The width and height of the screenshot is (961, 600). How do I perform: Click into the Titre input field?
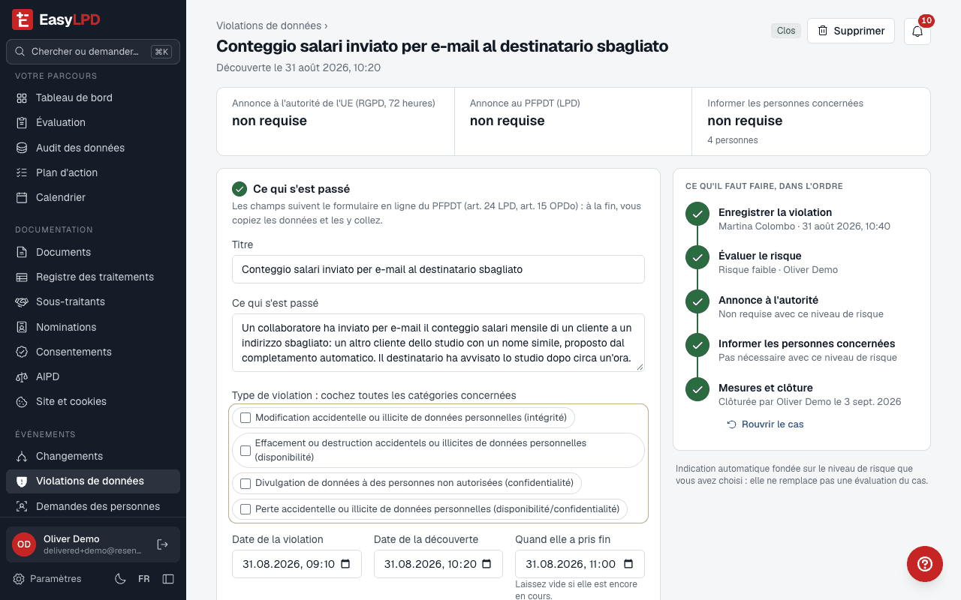(x=438, y=269)
